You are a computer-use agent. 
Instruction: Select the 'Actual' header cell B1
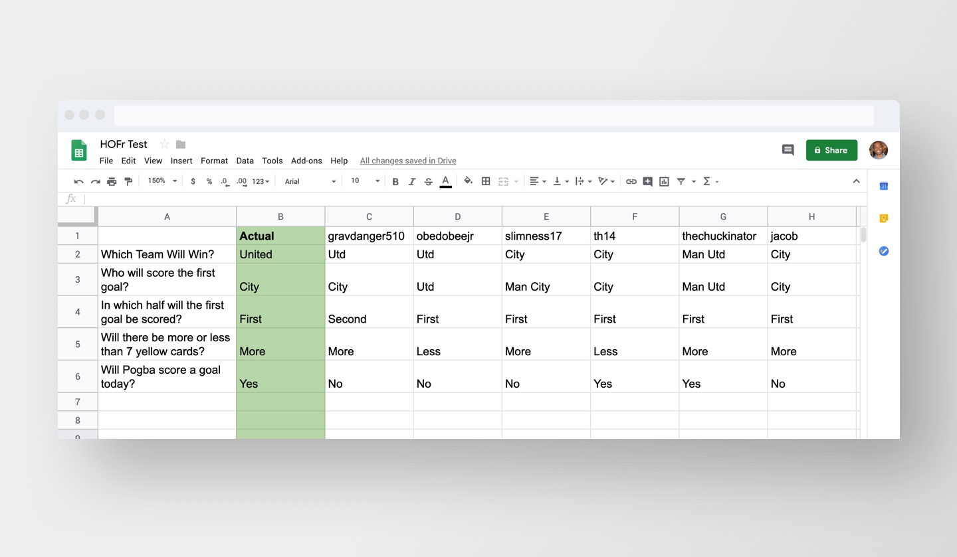coord(280,236)
